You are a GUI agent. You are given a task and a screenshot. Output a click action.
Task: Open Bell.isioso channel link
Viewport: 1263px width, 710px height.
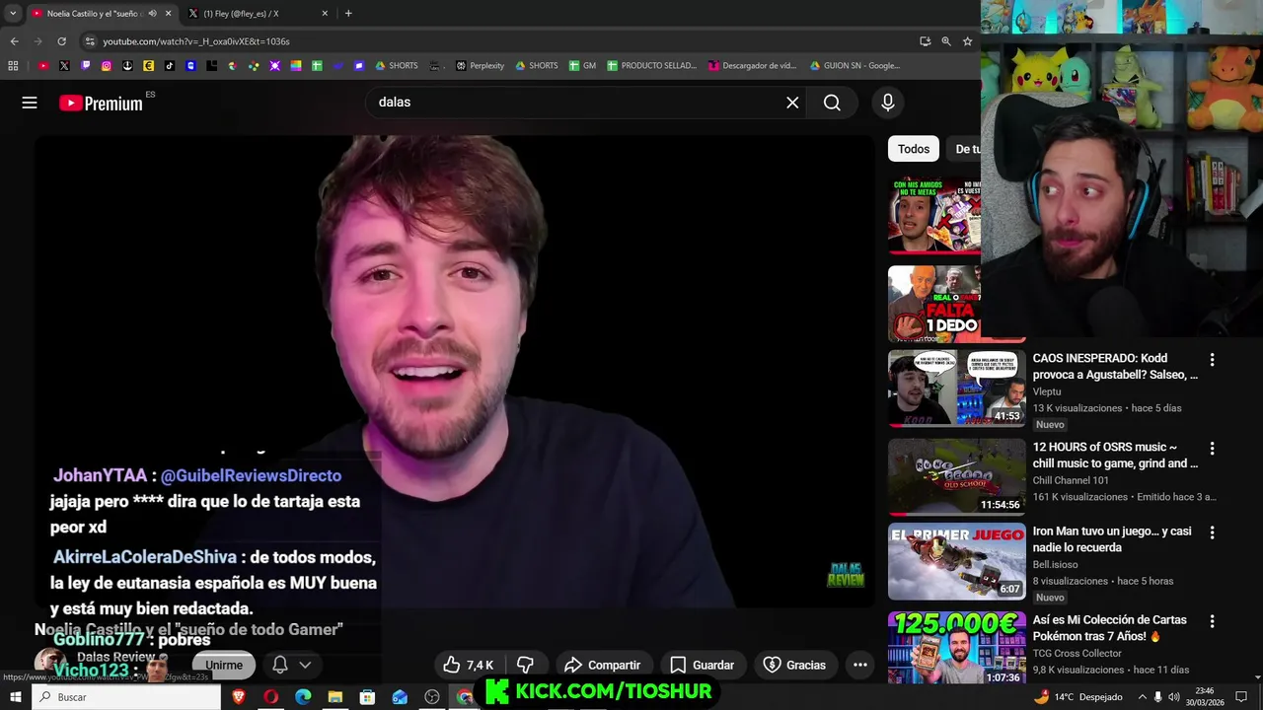pos(1055,565)
